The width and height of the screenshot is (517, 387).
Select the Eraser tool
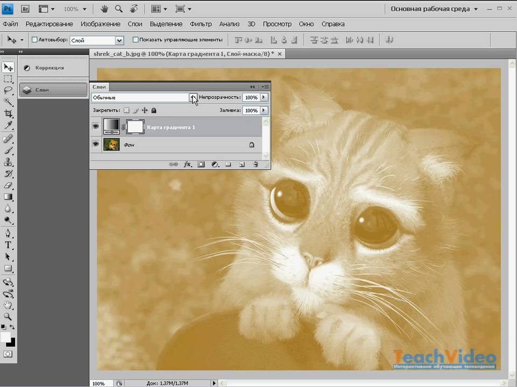click(8, 185)
